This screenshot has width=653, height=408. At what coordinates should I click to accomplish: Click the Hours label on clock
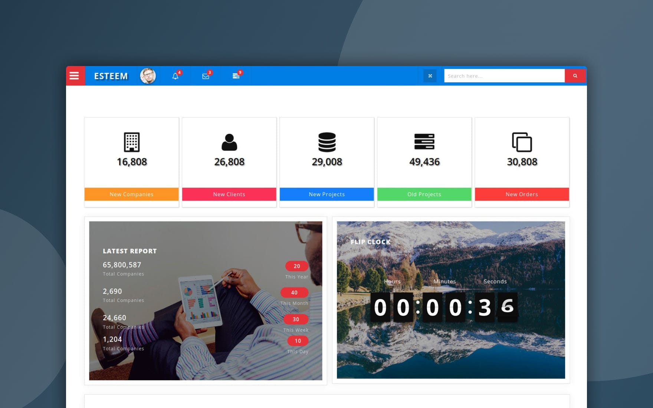click(392, 282)
